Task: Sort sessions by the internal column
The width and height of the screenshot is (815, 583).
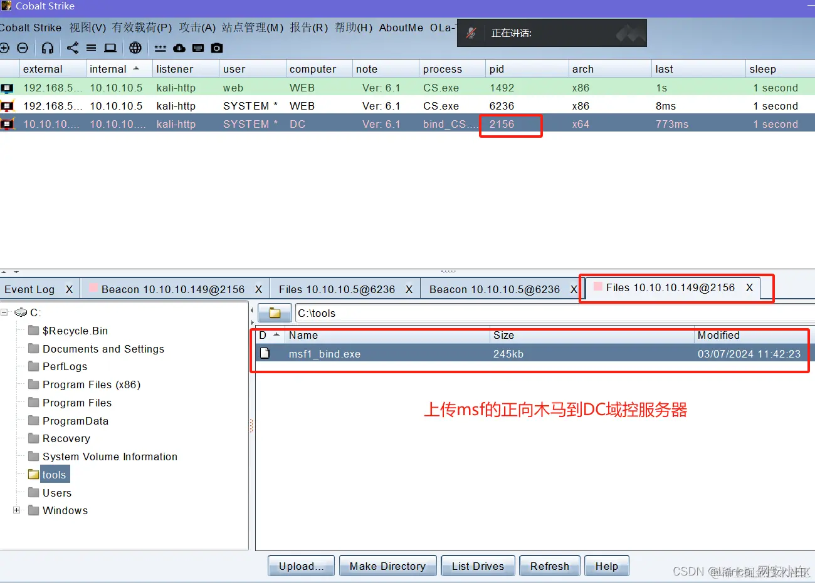Action: tap(118, 69)
